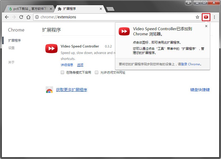Click the chrome://extensions address bar
This screenshot has width=221, height=159.
[x=117, y=17]
